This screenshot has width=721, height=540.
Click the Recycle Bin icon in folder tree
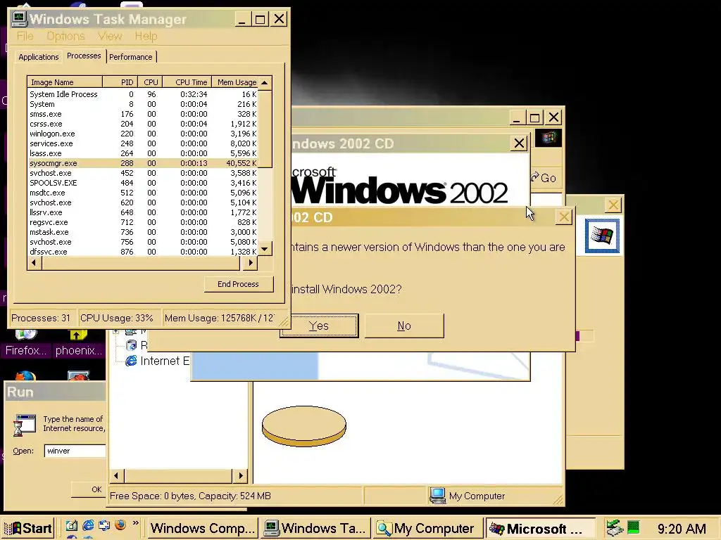[131, 345]
